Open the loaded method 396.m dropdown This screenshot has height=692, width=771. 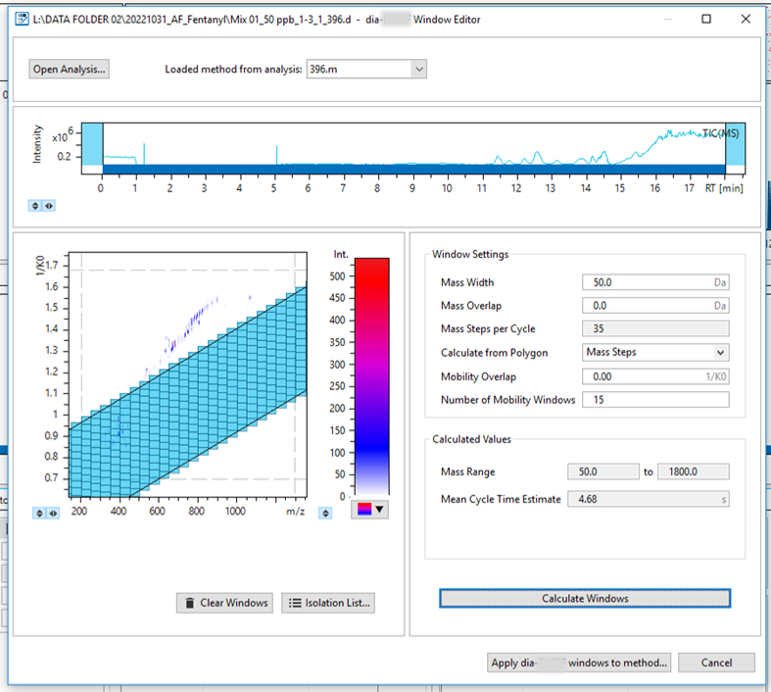pyautogui.click(x=419, y=70)
